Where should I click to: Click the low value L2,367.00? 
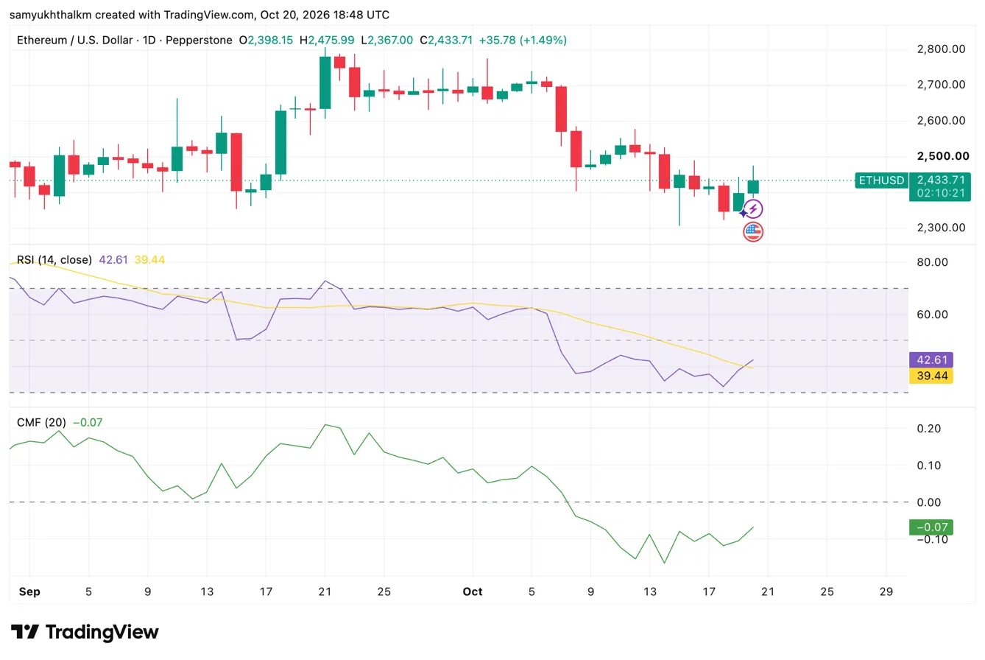pos(386,40)
